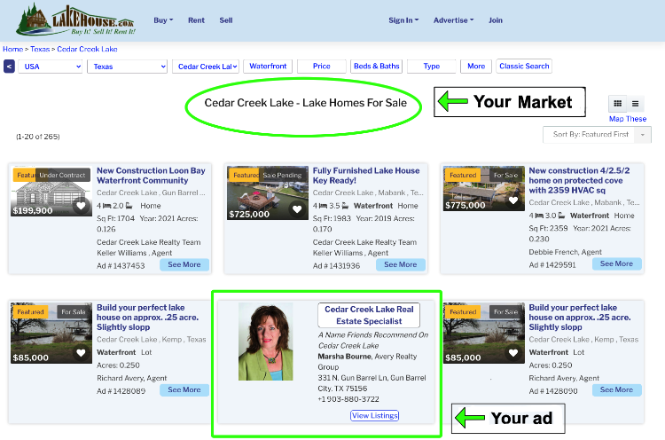
Task: Open the Texas state dropdown
Action: pos(127,67)
